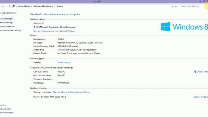Select the Intel Pentium processor value
208x117 pixels.
pyautogui.click(x=80, y=43)
